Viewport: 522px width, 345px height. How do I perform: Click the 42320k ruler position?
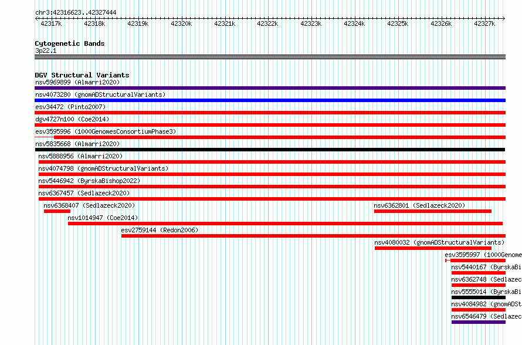coord(181,23)
